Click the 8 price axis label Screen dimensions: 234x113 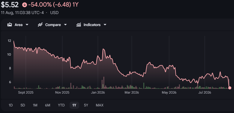pyautogui.click(x=10, y=68)
